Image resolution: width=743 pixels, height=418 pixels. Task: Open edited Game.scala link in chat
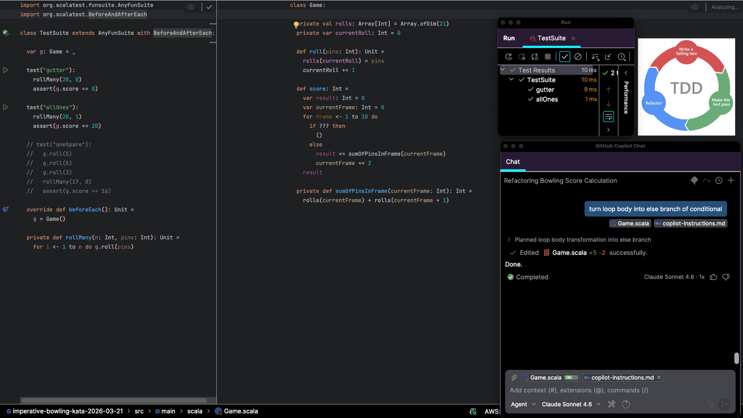click(569, 253)
